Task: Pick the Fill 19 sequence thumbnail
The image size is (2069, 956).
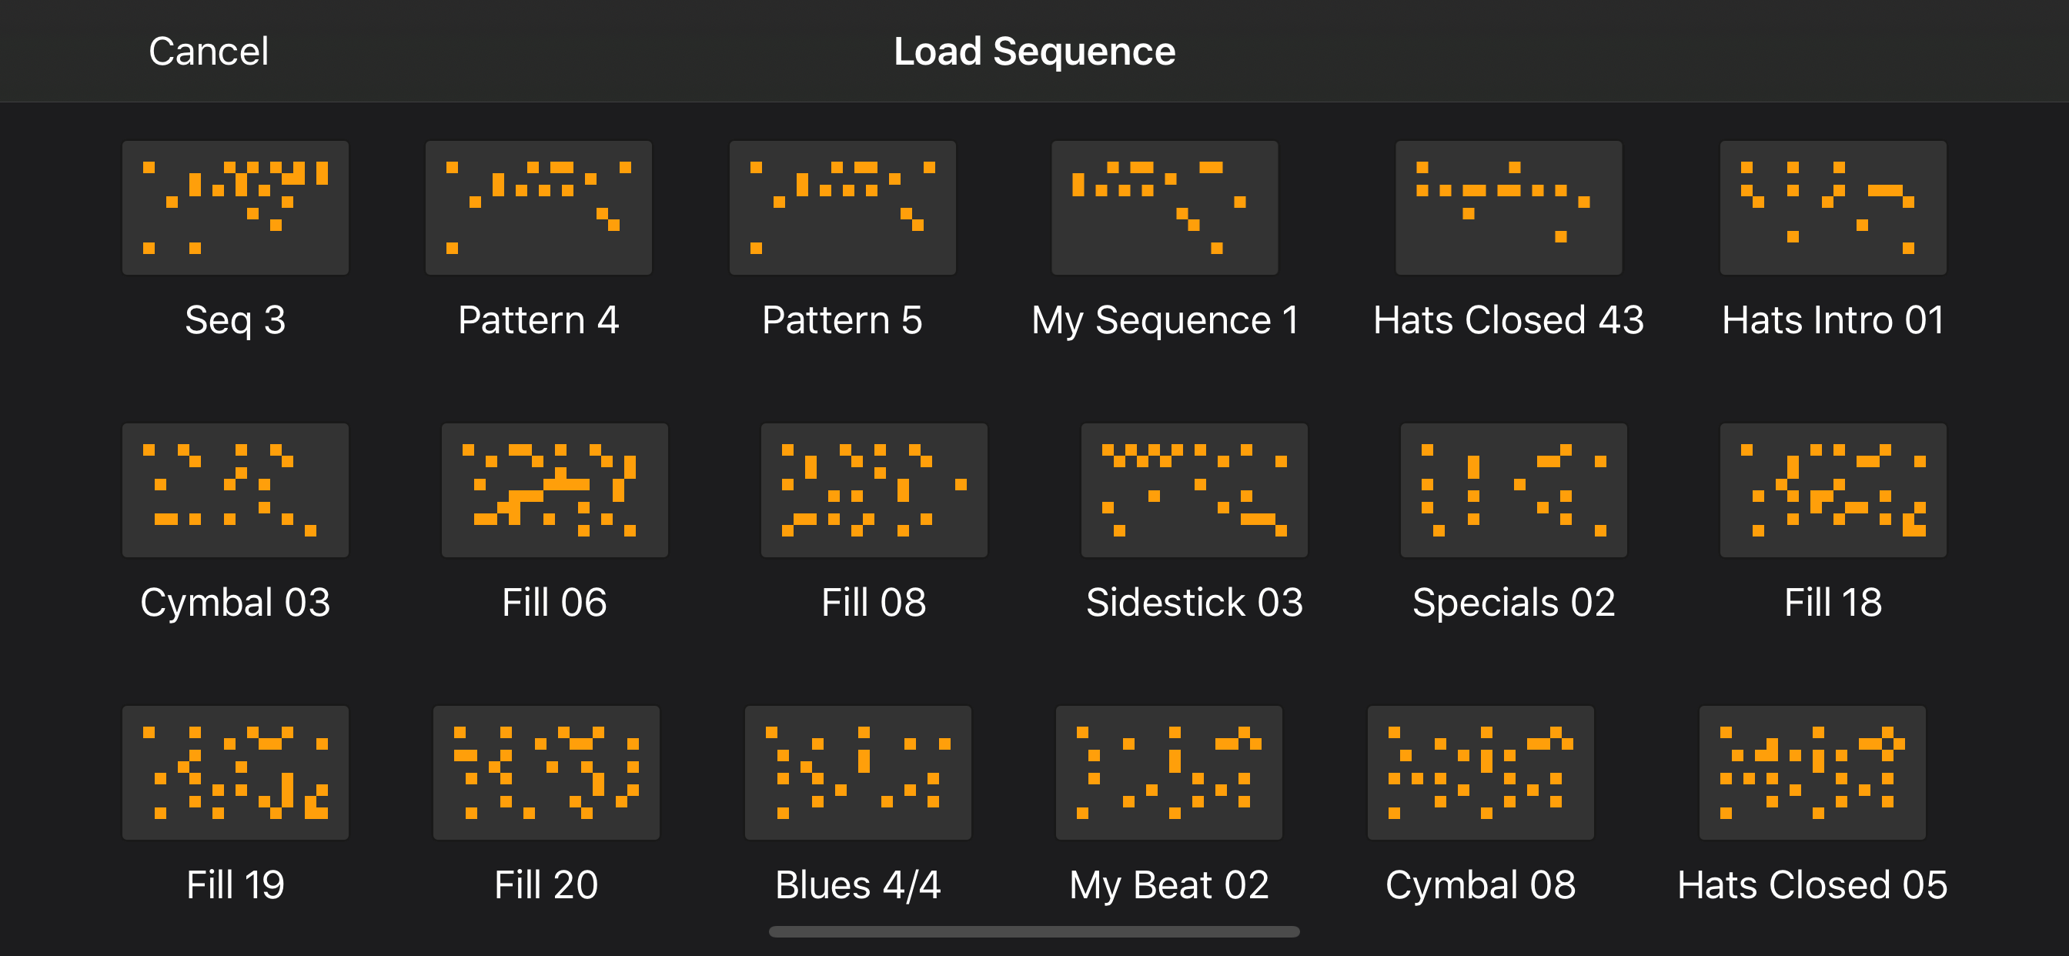Action: 236,773
